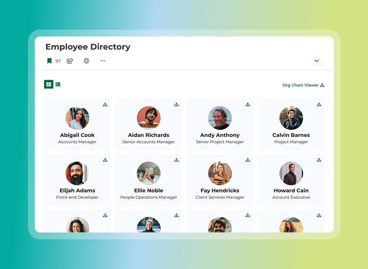Screen dimensions: 368x269
Task: Select Calvin Barnes's employee card
Action: pyautogui.click(x=291, y=125)
